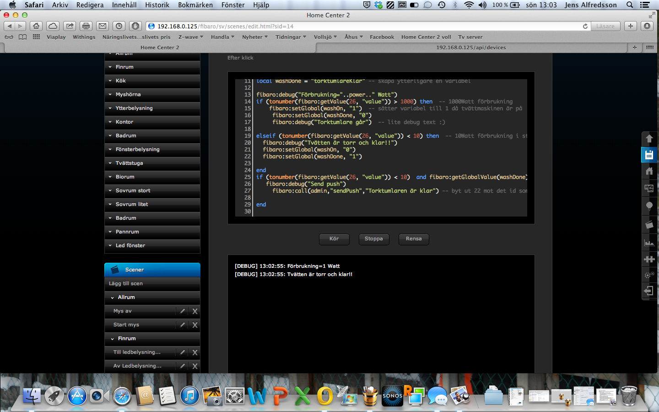
Task: Expand the Kontor room section
Action: point(152,122)
